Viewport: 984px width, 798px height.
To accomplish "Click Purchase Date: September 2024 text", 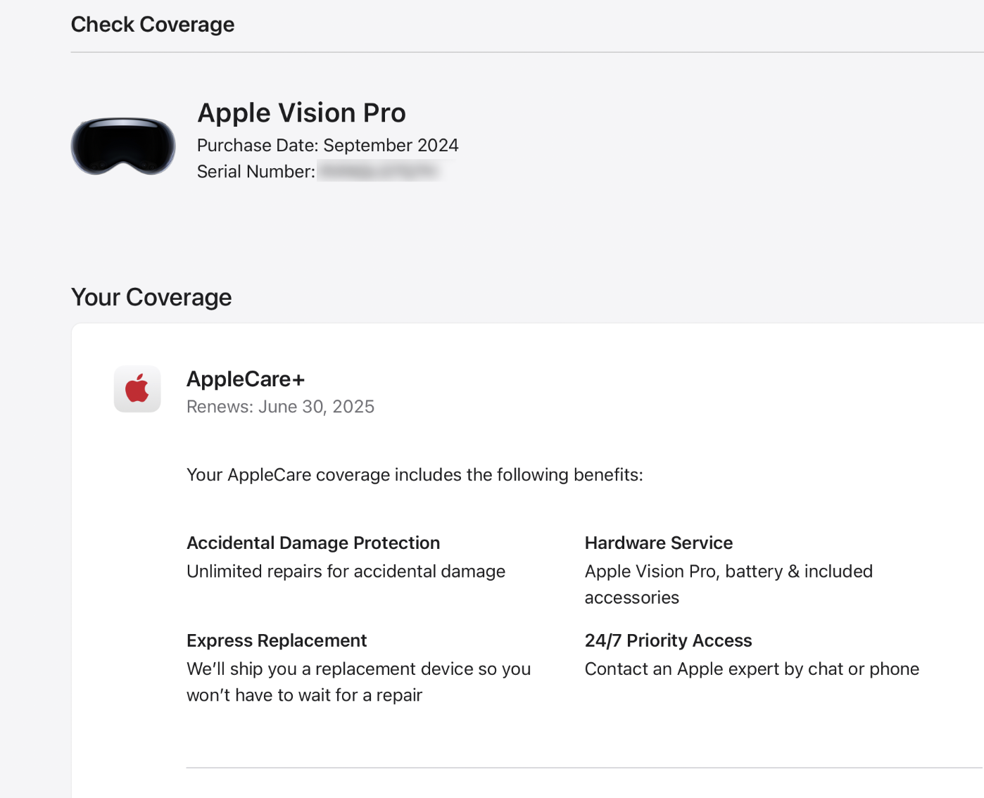I will click(327, 145).
